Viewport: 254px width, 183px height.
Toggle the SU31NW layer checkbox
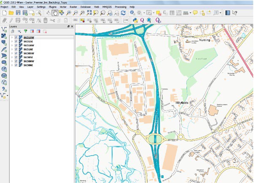[16, 46]
